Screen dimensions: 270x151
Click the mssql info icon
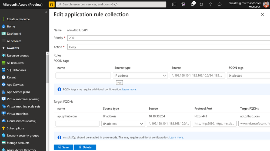[x=59, y=137]
